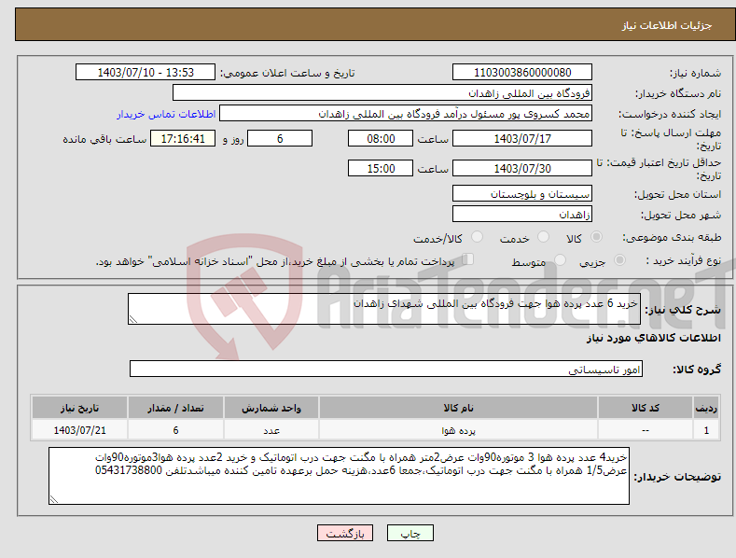Click the announcement date field 1403/07/10 - 13:53
The width and height of the screenshot is (736, 558).
[145, 73]
